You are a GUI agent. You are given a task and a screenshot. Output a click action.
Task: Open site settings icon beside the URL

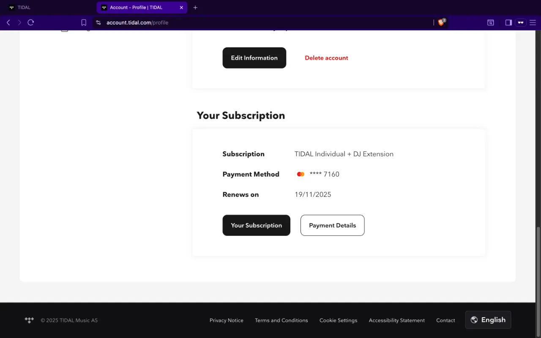click(x=98, y=23)
